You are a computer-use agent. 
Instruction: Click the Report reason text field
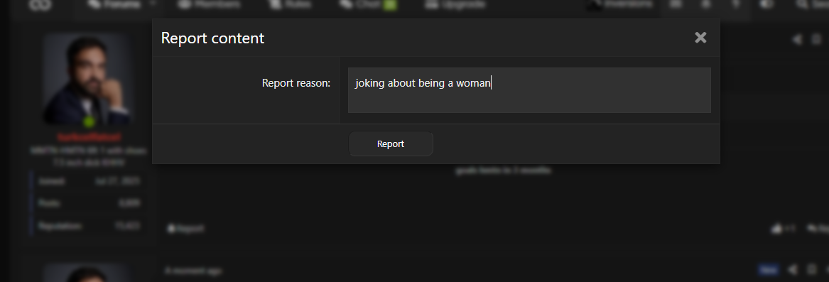tap(529, 90)
